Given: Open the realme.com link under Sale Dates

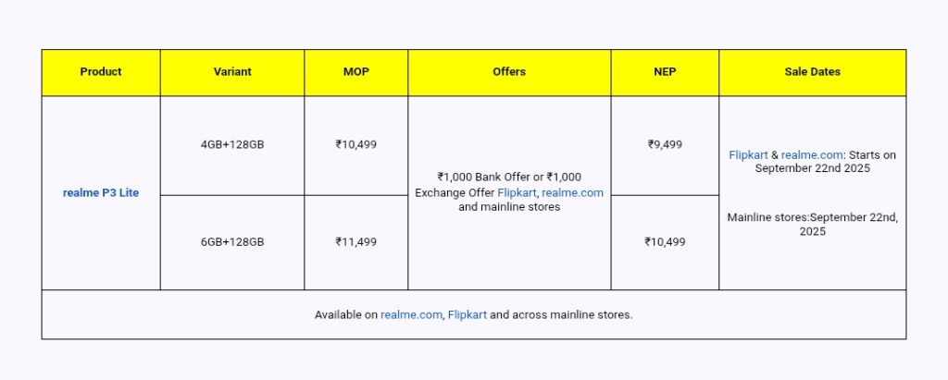Looking at the screenshot, I should pyautogui.click(x=812, y=154).
